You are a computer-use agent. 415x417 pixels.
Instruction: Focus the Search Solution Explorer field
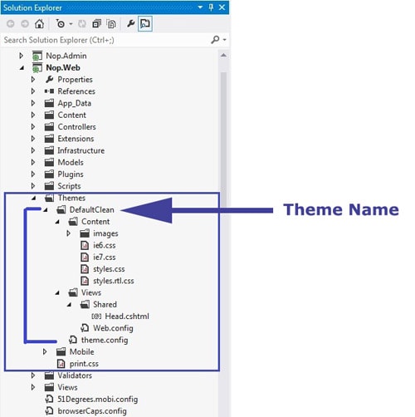(x=106, y=40)
